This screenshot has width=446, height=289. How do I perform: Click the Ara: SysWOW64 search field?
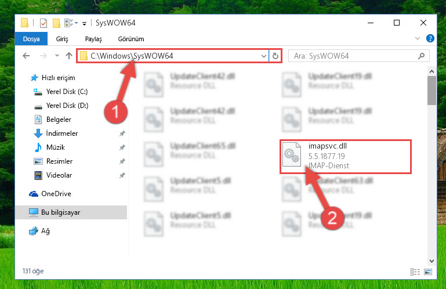point(354,56)
